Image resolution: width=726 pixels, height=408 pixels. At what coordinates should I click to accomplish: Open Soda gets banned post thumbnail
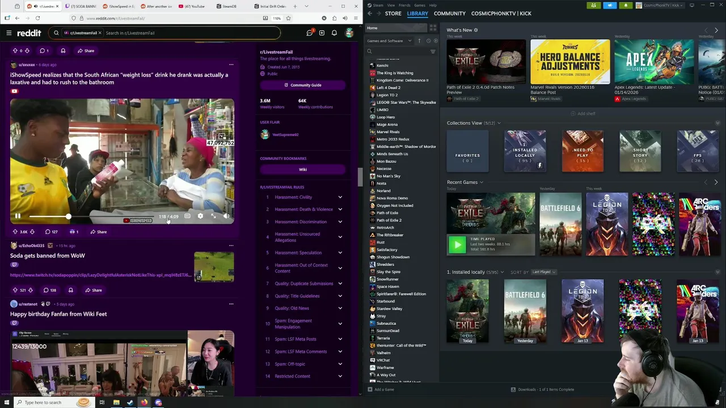214,267
